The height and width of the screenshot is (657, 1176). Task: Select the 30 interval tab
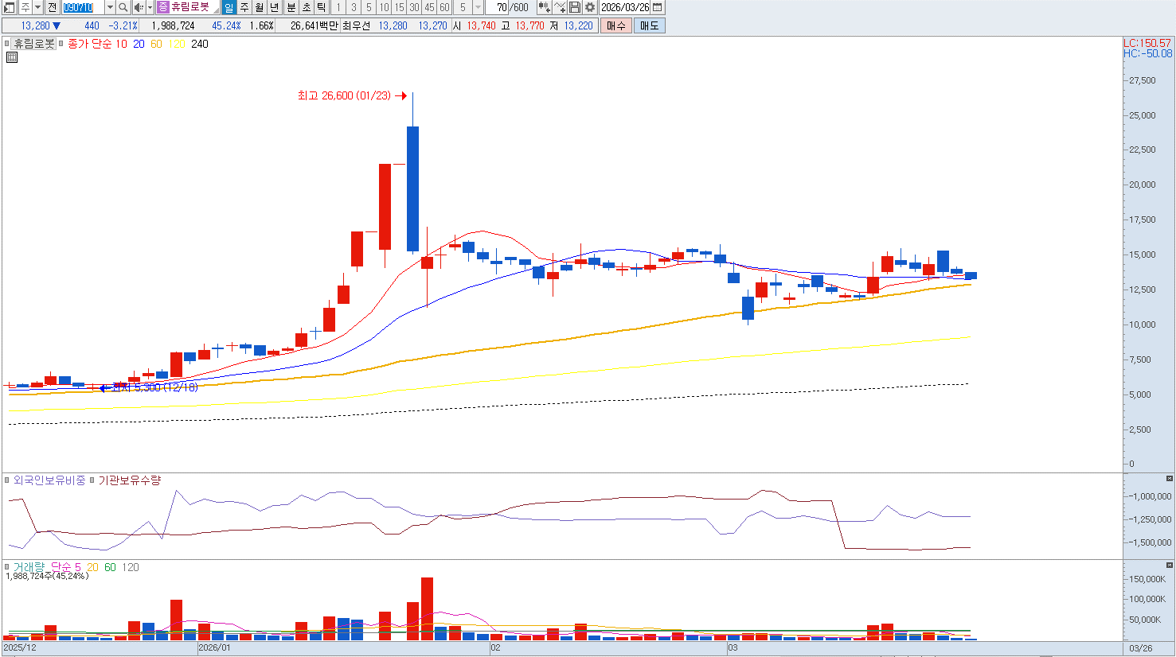tap(414, 7)
